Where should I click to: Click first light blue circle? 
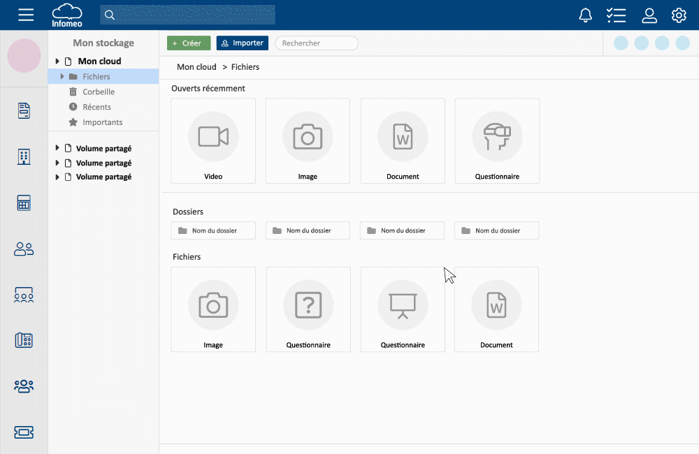click(x=621, y=43)
